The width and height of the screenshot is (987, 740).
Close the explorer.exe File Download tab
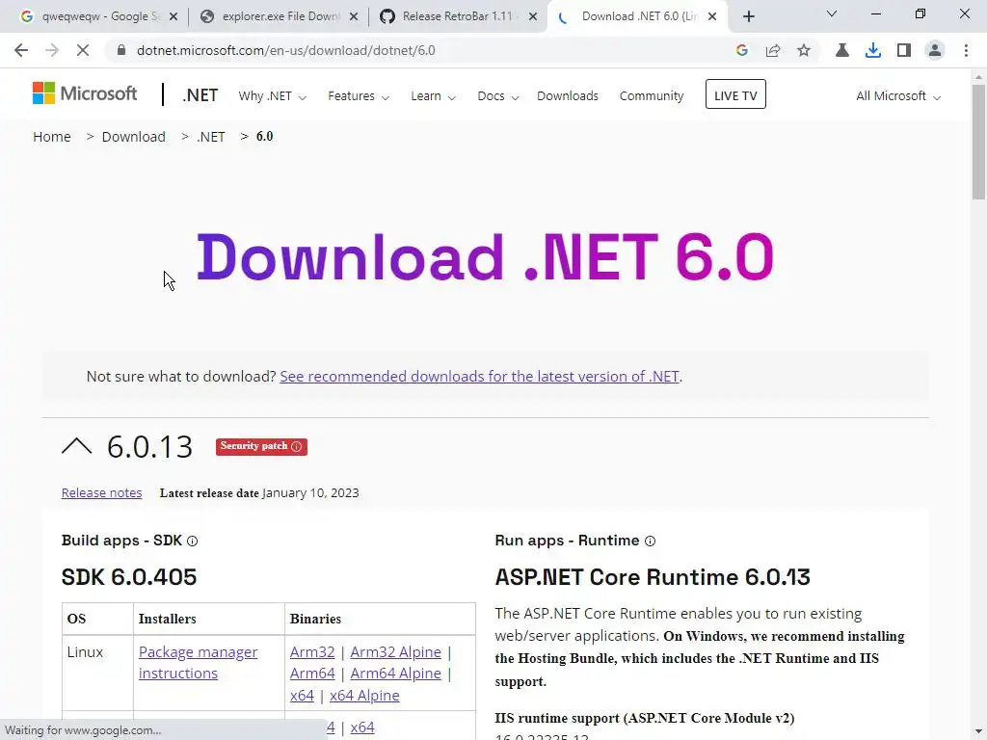tap(354, 17)
